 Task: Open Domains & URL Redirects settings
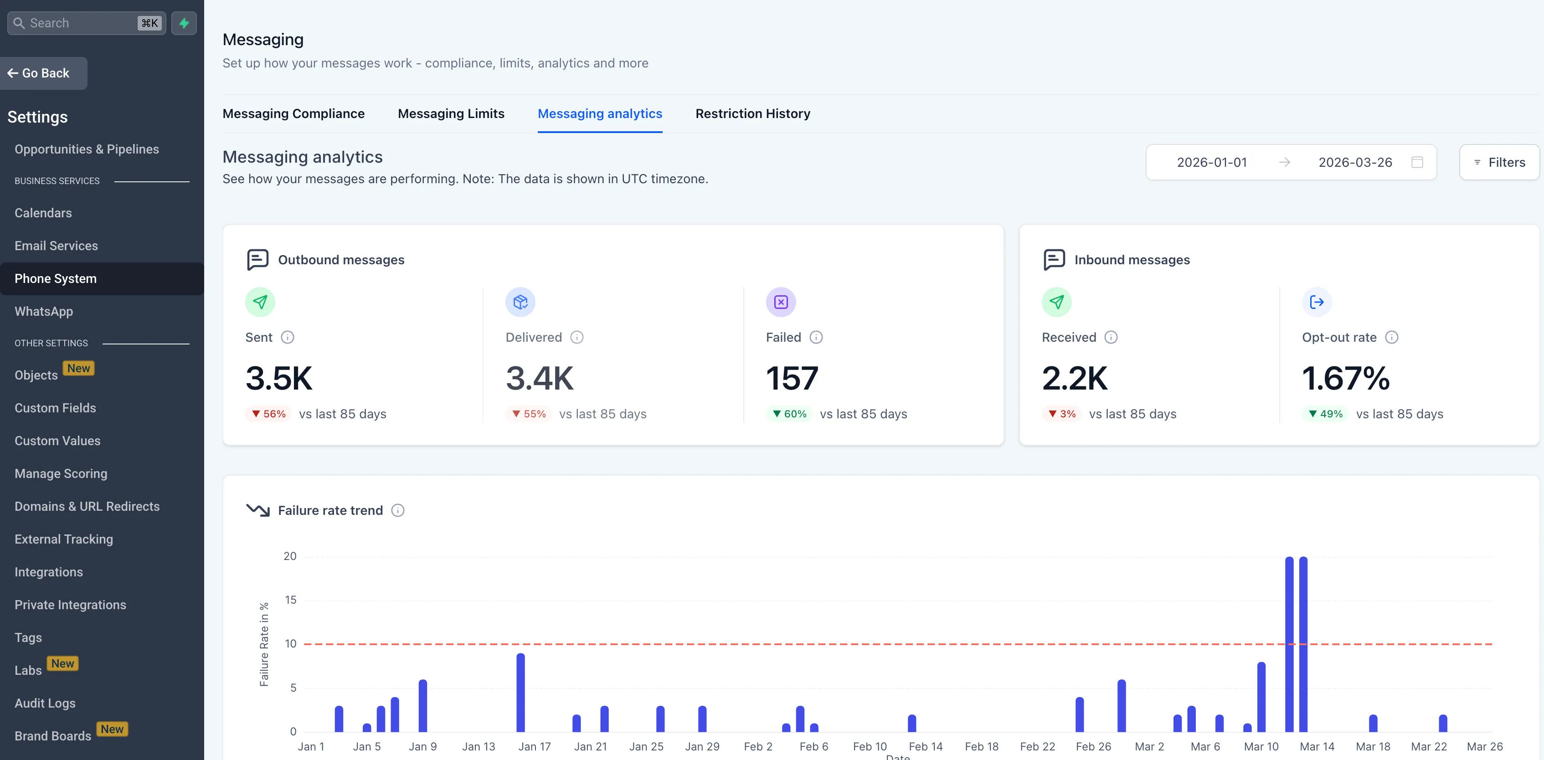pyautogui.click(x=87, y=506)
